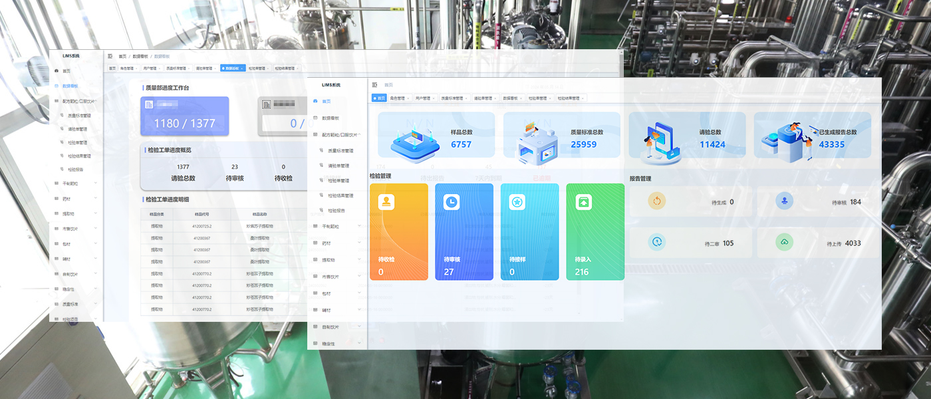This screenshot has width=931, height=399.
Task: Click the green cloud 待上传 icon
Action: point(784,243)
